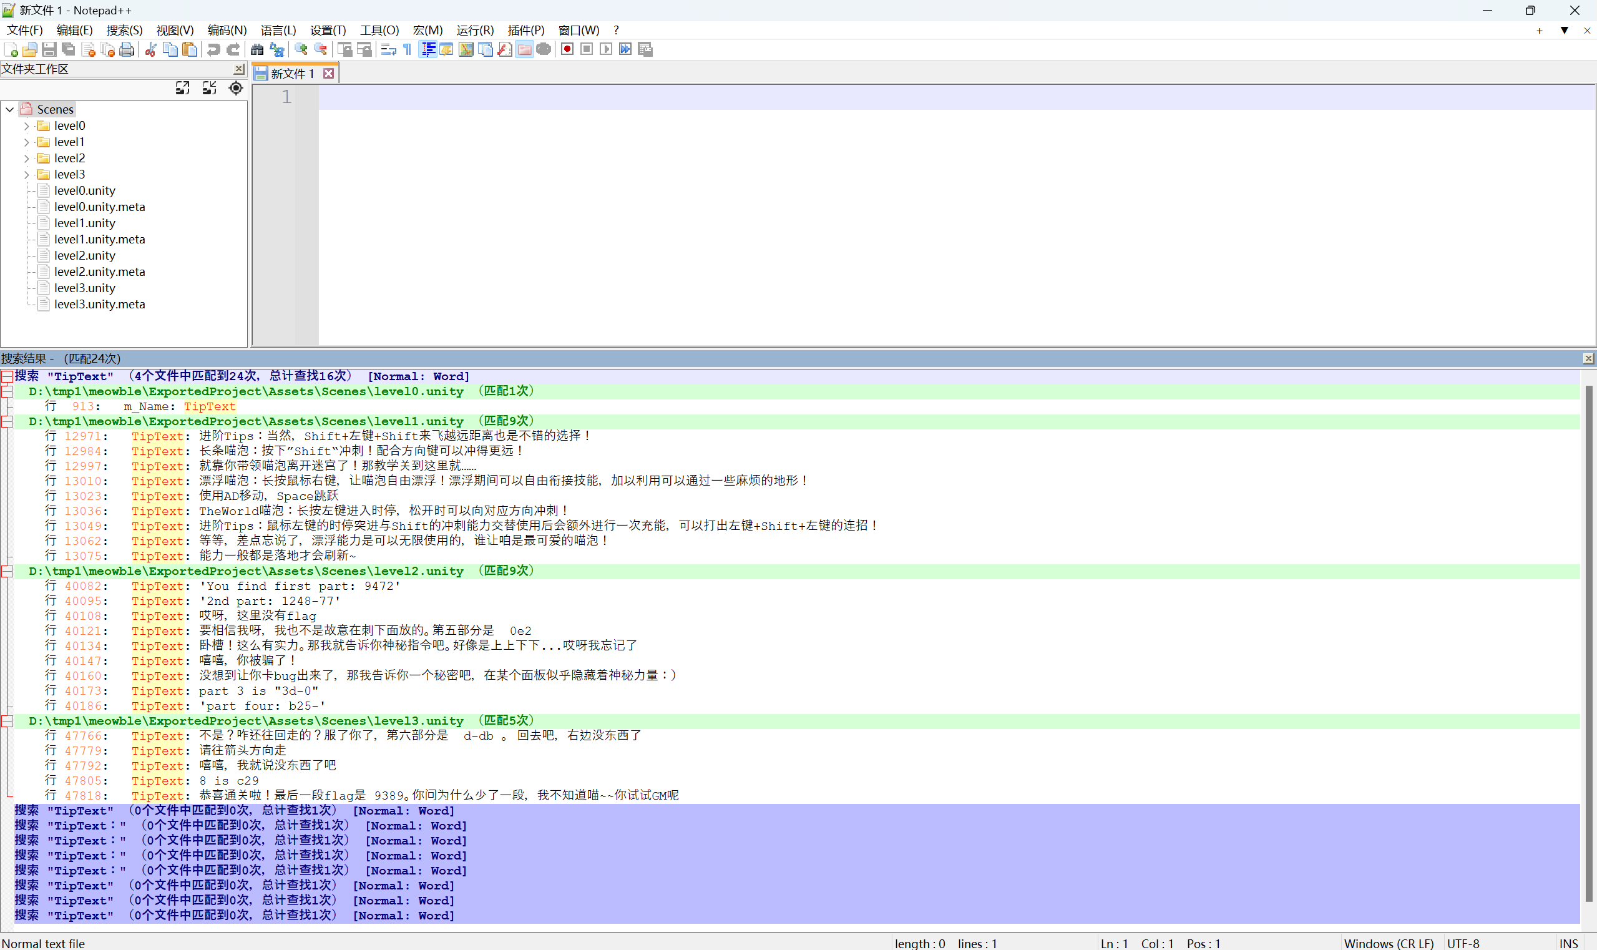Screen dimensions: 1597x950
Task: Open the 插件(P) menu
Action: click(x=525, y=30)
